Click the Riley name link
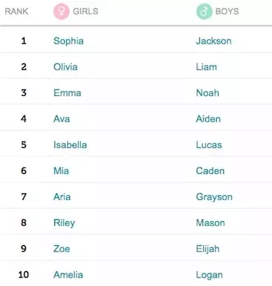Screen dimensions: 272x286 click(64, 223)
